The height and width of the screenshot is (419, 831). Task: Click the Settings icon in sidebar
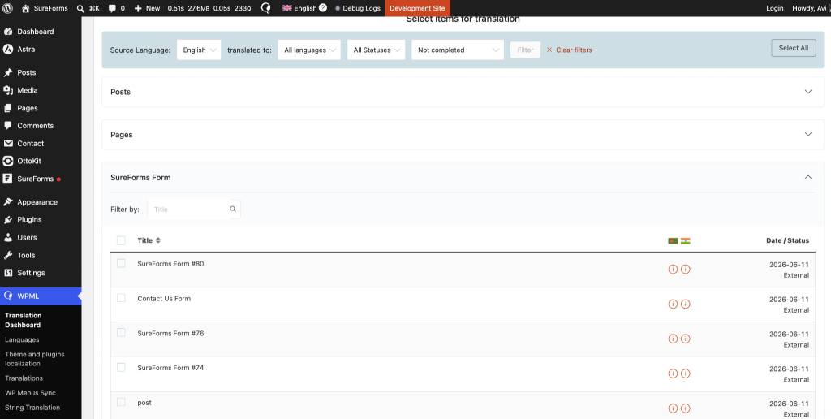tap(8, 273)
